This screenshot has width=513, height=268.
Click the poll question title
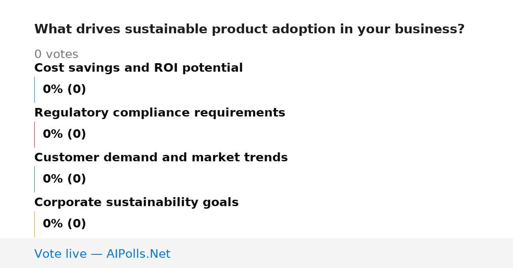(x=249, y=29)
